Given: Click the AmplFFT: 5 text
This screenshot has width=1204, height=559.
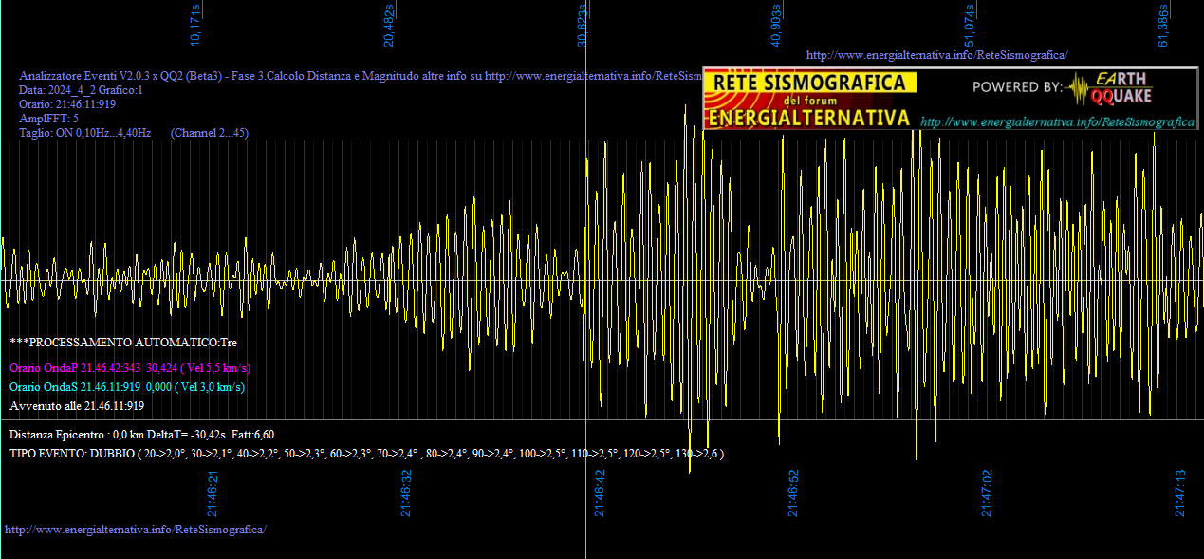Looking at the screenshot, I should [x=48, y=119].
